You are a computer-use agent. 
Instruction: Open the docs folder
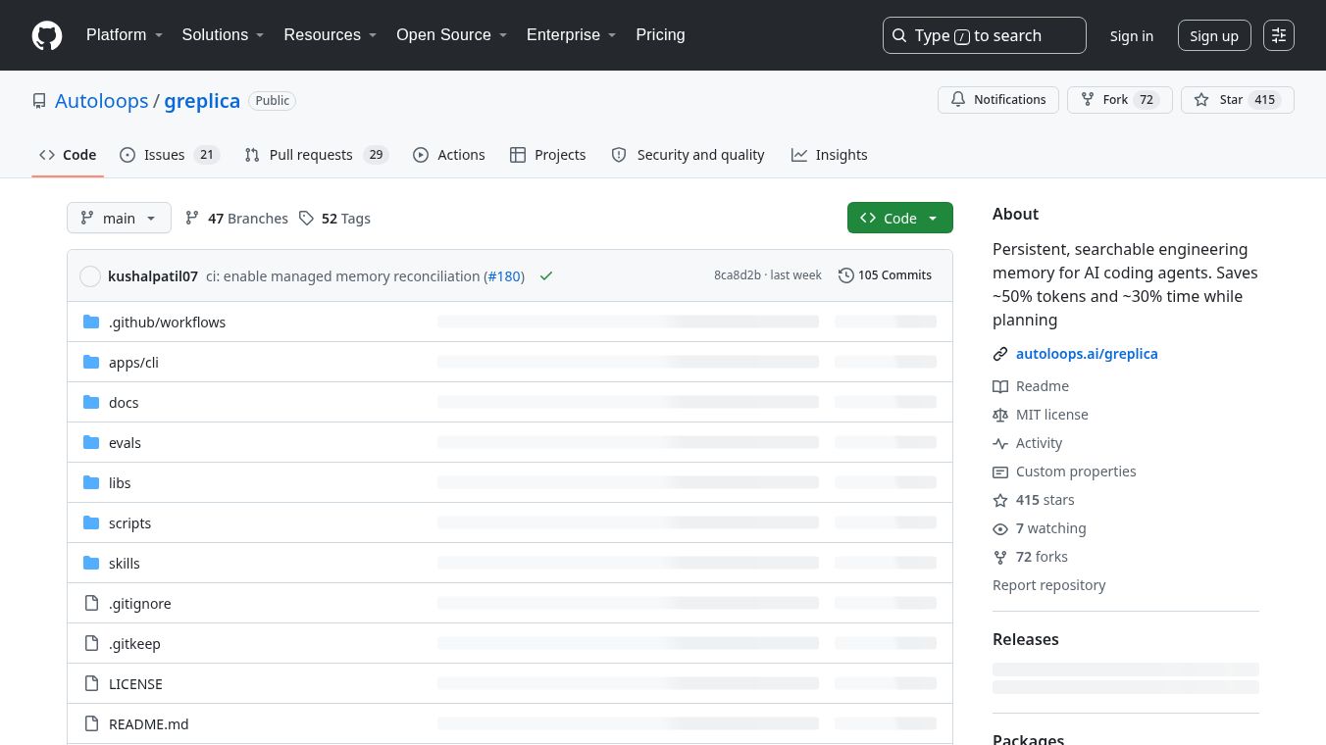(124, 403)
